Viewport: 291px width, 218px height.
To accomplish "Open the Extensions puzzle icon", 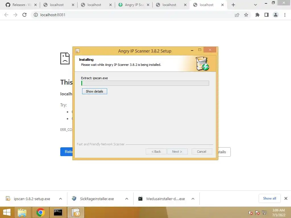I will click(x=257, y=15).
